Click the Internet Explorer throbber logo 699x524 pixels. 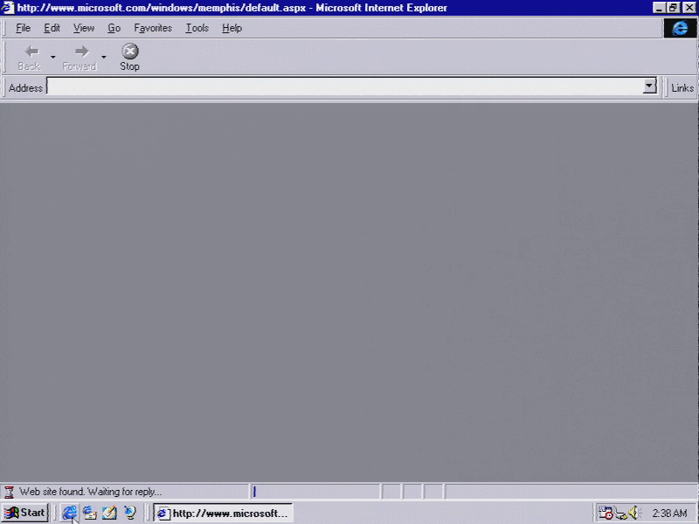pos(680,28)
